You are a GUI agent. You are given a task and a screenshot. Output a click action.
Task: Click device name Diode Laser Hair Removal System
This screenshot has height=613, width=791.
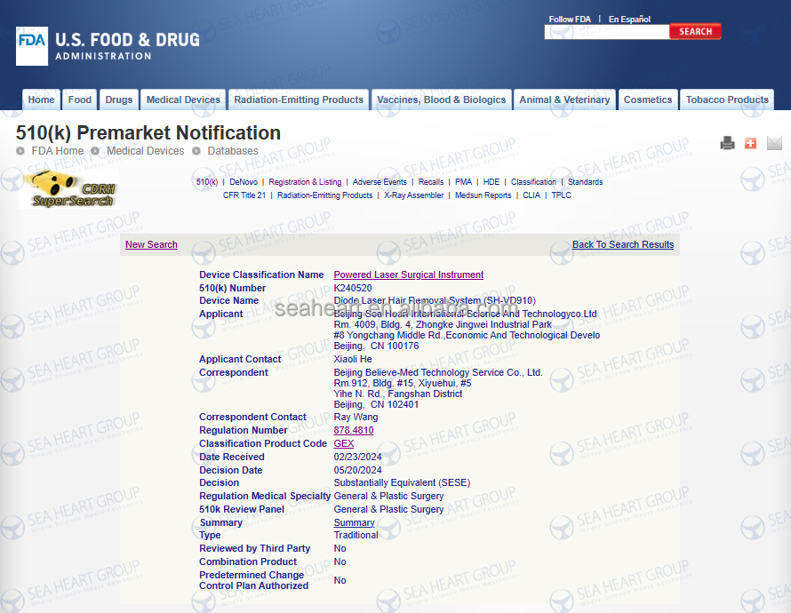click(x=435, y=300)
